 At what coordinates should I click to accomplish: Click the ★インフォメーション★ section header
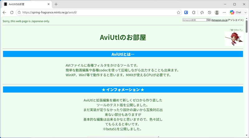tap(123, 90)
